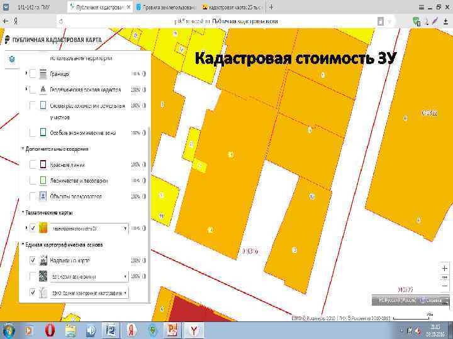Click the subsoil objects layer icon
Screen dimensions: 453x339
point(43,196)
